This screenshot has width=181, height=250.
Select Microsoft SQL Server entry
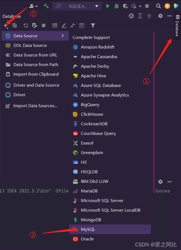point(110,201)
